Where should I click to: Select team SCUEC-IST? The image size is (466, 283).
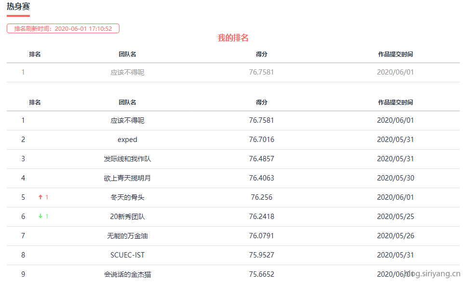[x=127, y=255]
